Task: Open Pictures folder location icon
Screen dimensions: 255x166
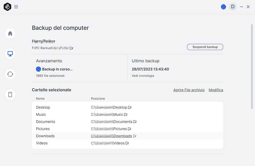Action: (x=129, y=129)
